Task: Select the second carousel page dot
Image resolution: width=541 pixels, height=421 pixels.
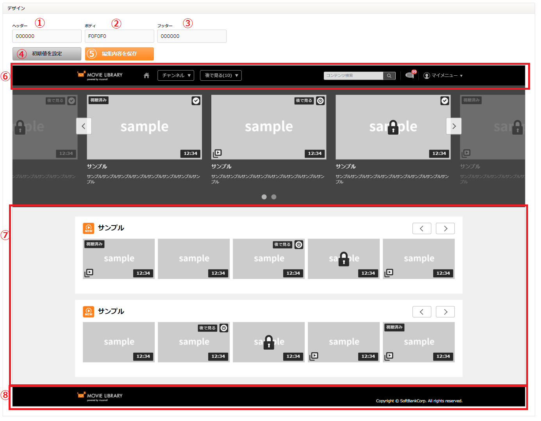Action: click(274, 197)
